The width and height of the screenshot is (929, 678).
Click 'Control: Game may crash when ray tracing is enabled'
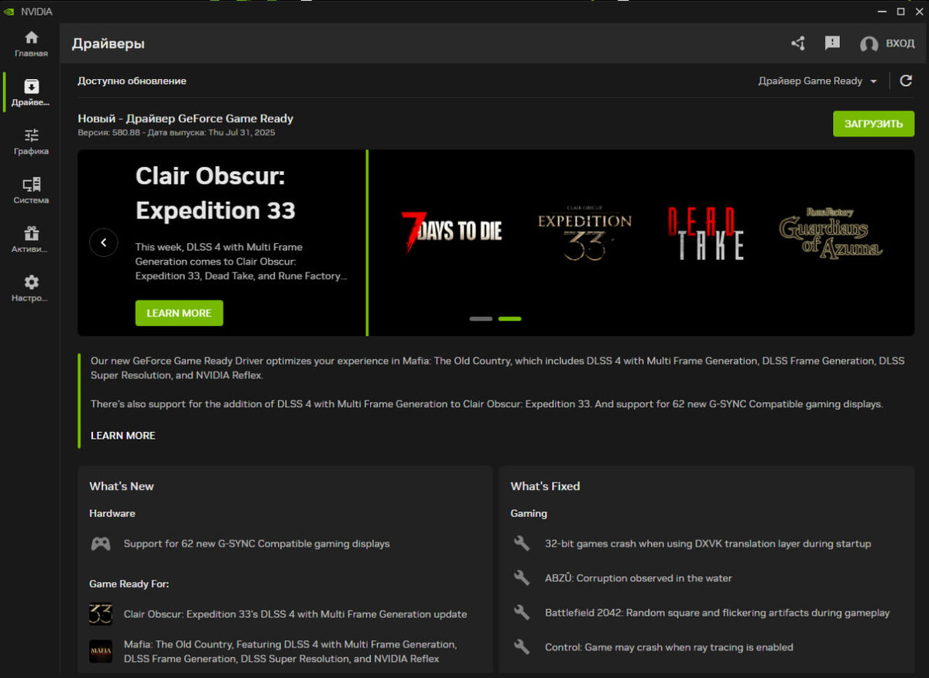pos(669,646)
